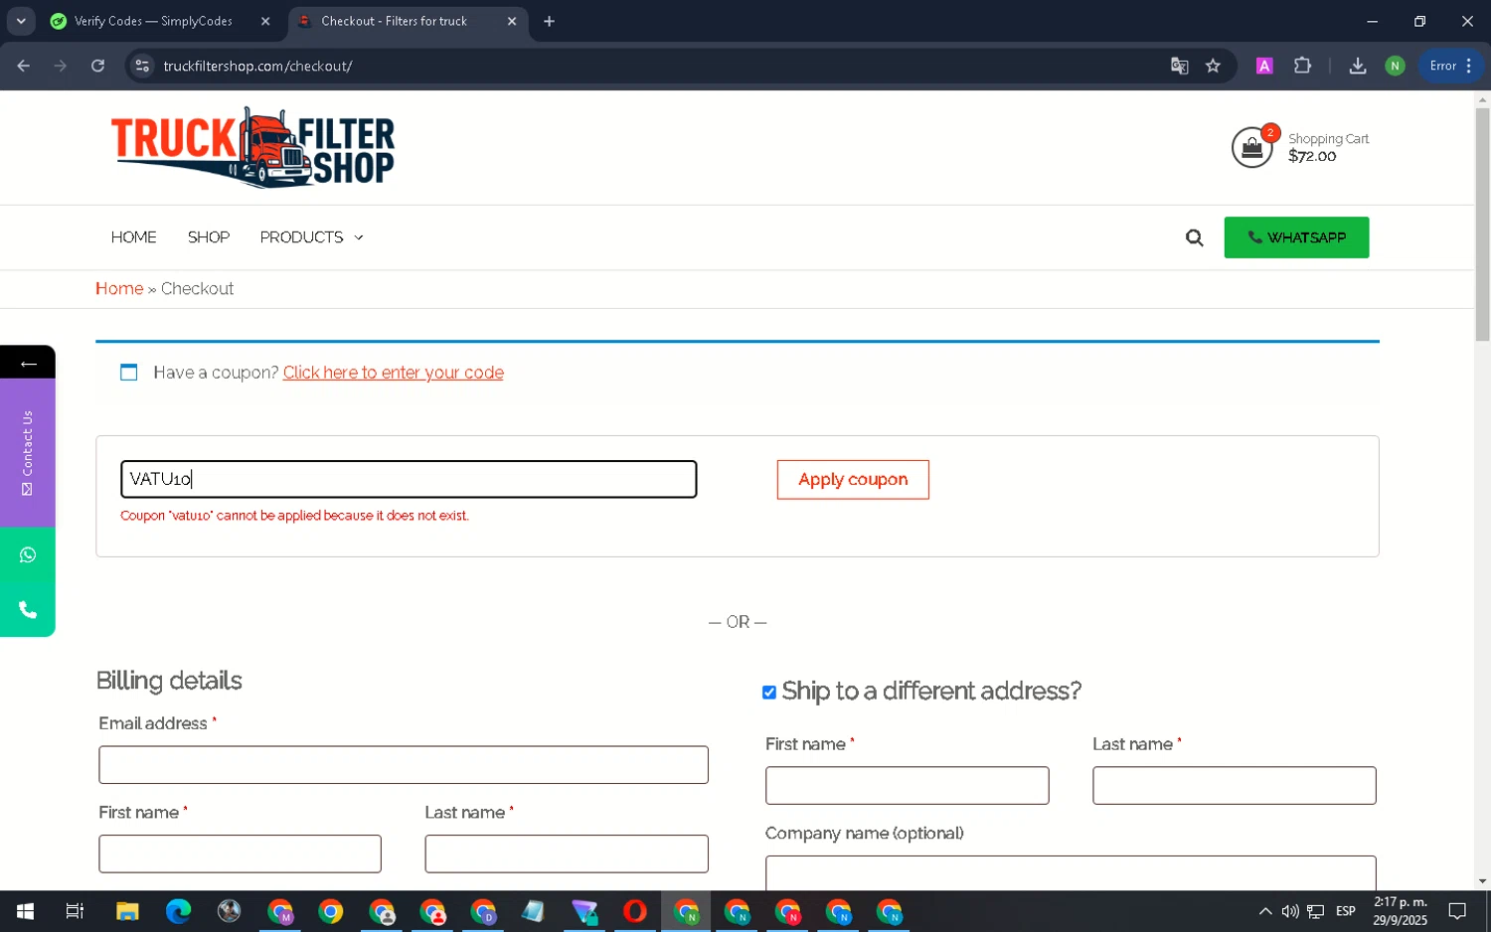
Task: Reload the checkout page
Action: pyautogui.click(x=97, y=66)
